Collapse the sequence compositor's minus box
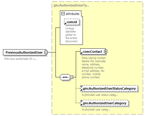This screenshot has height=116, width=146. pyautogui.click(x=72, y=77)
